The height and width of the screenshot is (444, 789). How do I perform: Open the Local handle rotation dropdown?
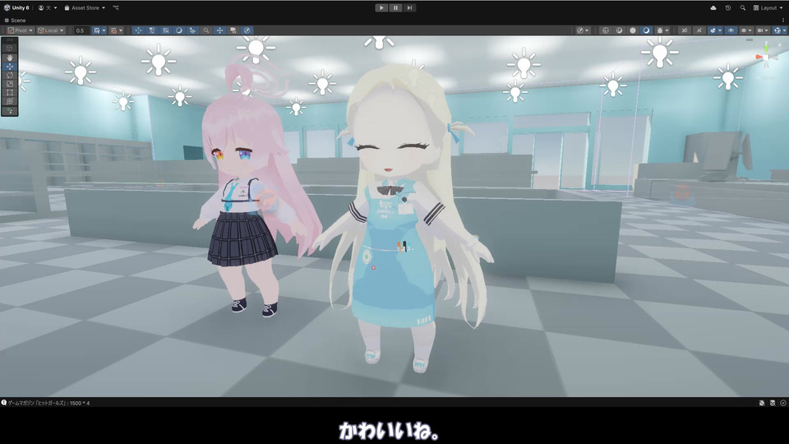coord(51,30)
